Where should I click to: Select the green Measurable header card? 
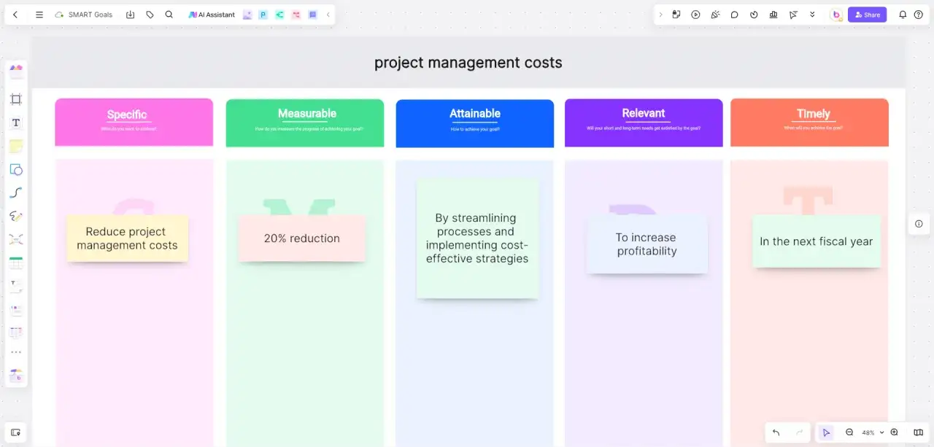coord(305,123)
